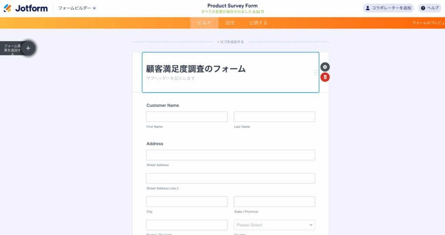
Task: Click the Street Address input field
Action: (230, 155)
